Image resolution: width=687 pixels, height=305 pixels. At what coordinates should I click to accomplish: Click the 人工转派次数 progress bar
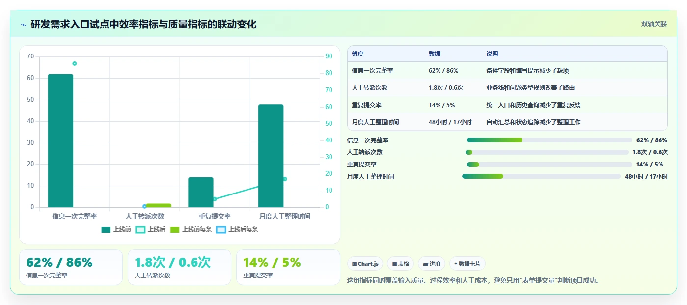pyautogui.click(x=547, y=152)
